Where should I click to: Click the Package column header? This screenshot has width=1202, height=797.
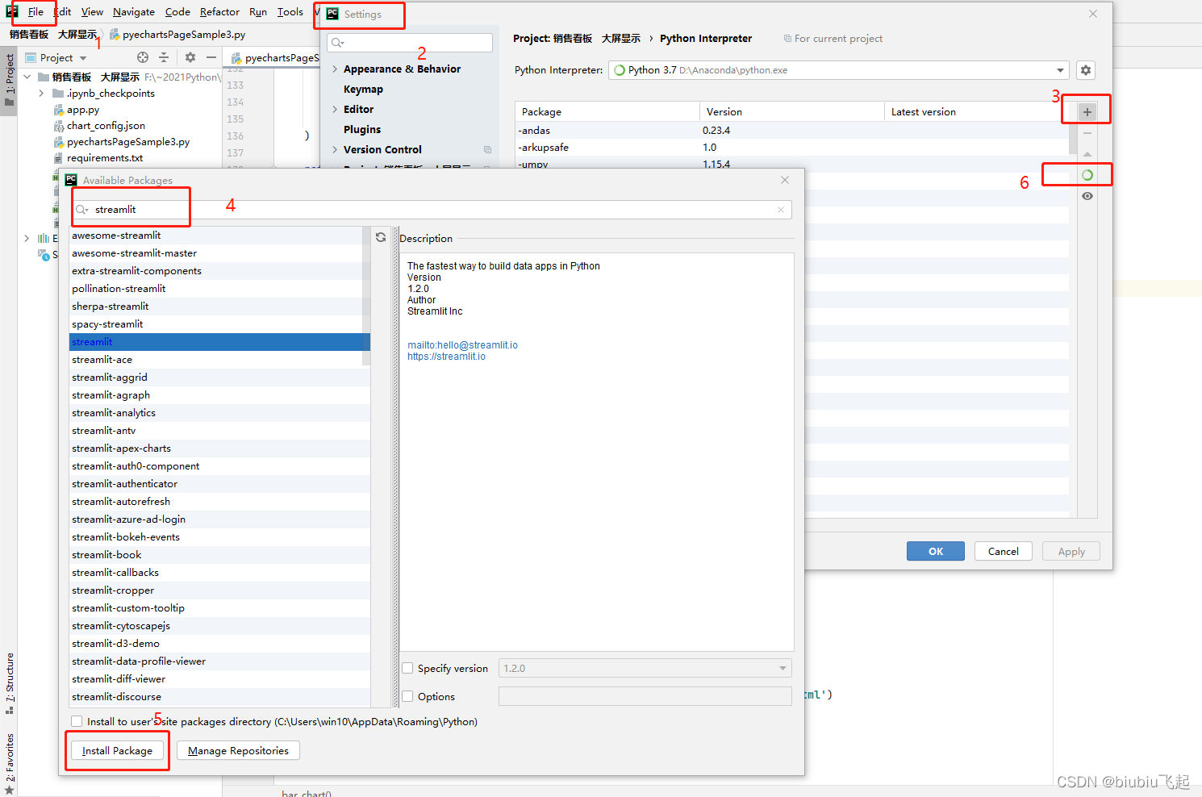click(607, 112)
